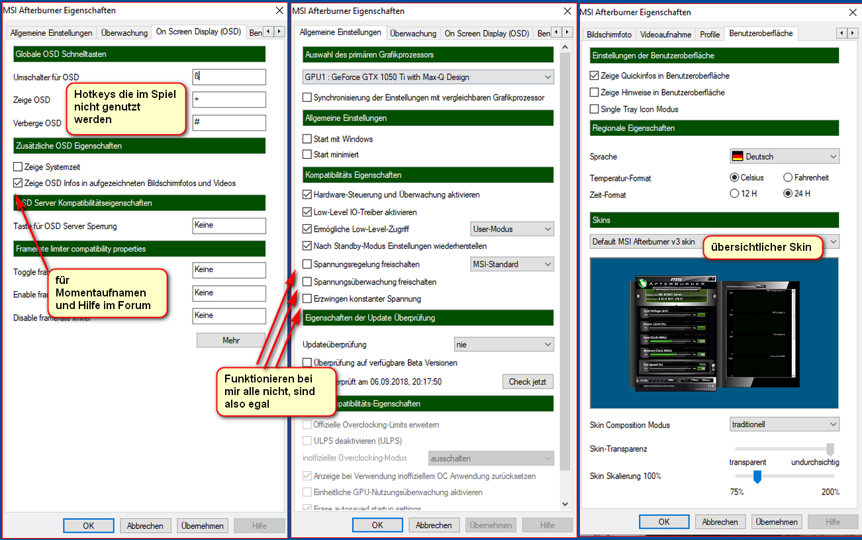Enable Zeige Hinweise in Benutzeroberfläche
The image size is (862, 540).
click(x=595, y=93)
